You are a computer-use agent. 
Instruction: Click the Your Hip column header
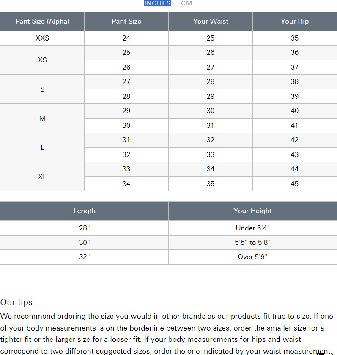[295, 21]
